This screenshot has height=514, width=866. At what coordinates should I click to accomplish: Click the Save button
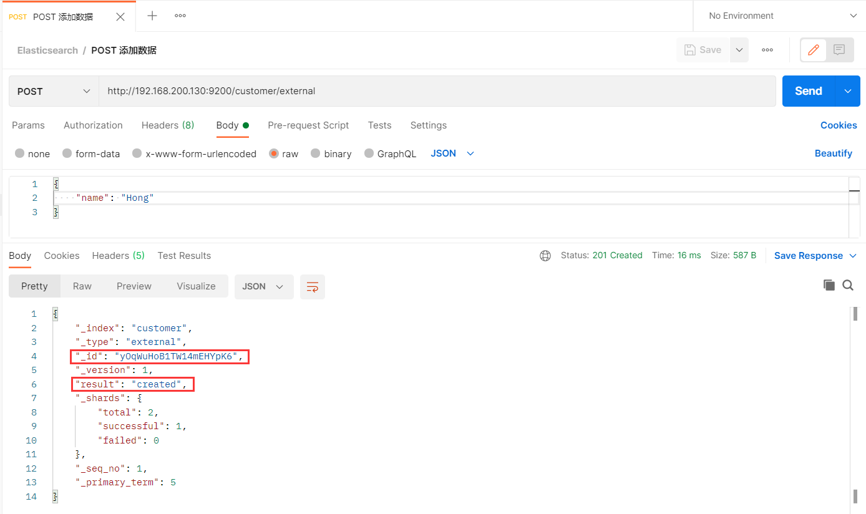(703, 50)
